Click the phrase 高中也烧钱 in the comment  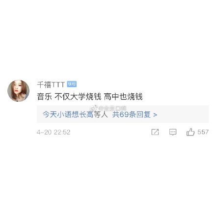coord(123,96)
